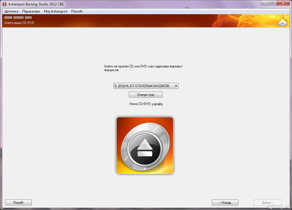Image resolution: width=292 pixels, height=210 pixels.
Task: Click the Унети не празан CD instruction text
Action: (143, 68)
